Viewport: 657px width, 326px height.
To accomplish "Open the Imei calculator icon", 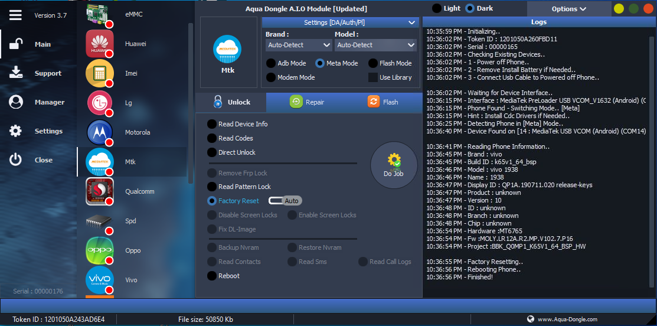I will [x=100, y=74].
